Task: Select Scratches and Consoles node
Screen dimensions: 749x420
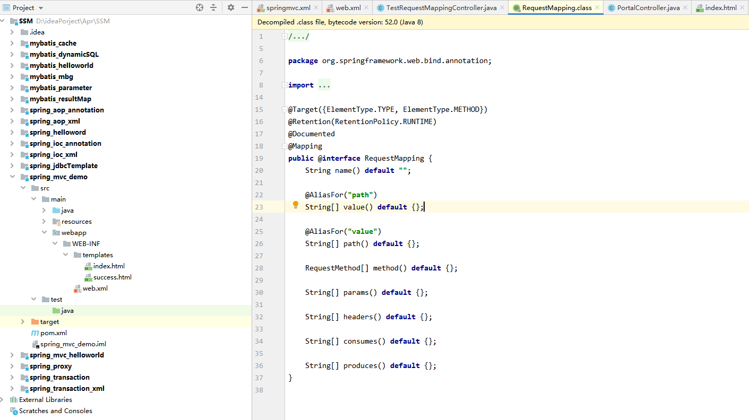Action: click(x=56, y=411)
